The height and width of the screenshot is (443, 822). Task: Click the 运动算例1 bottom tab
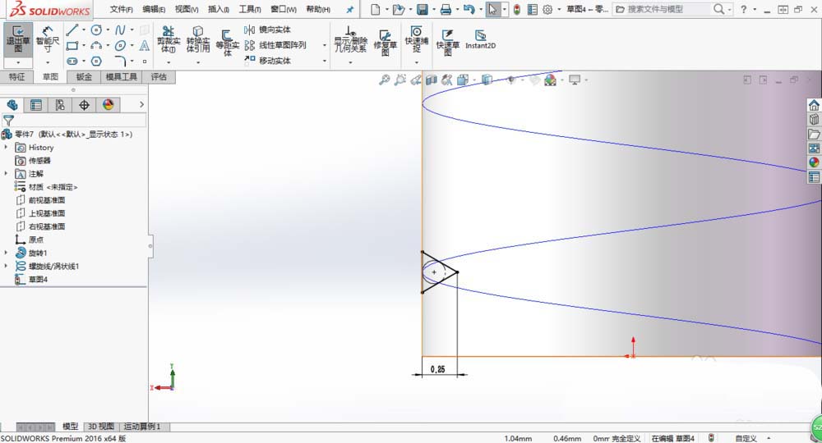[x=141, y=427]
